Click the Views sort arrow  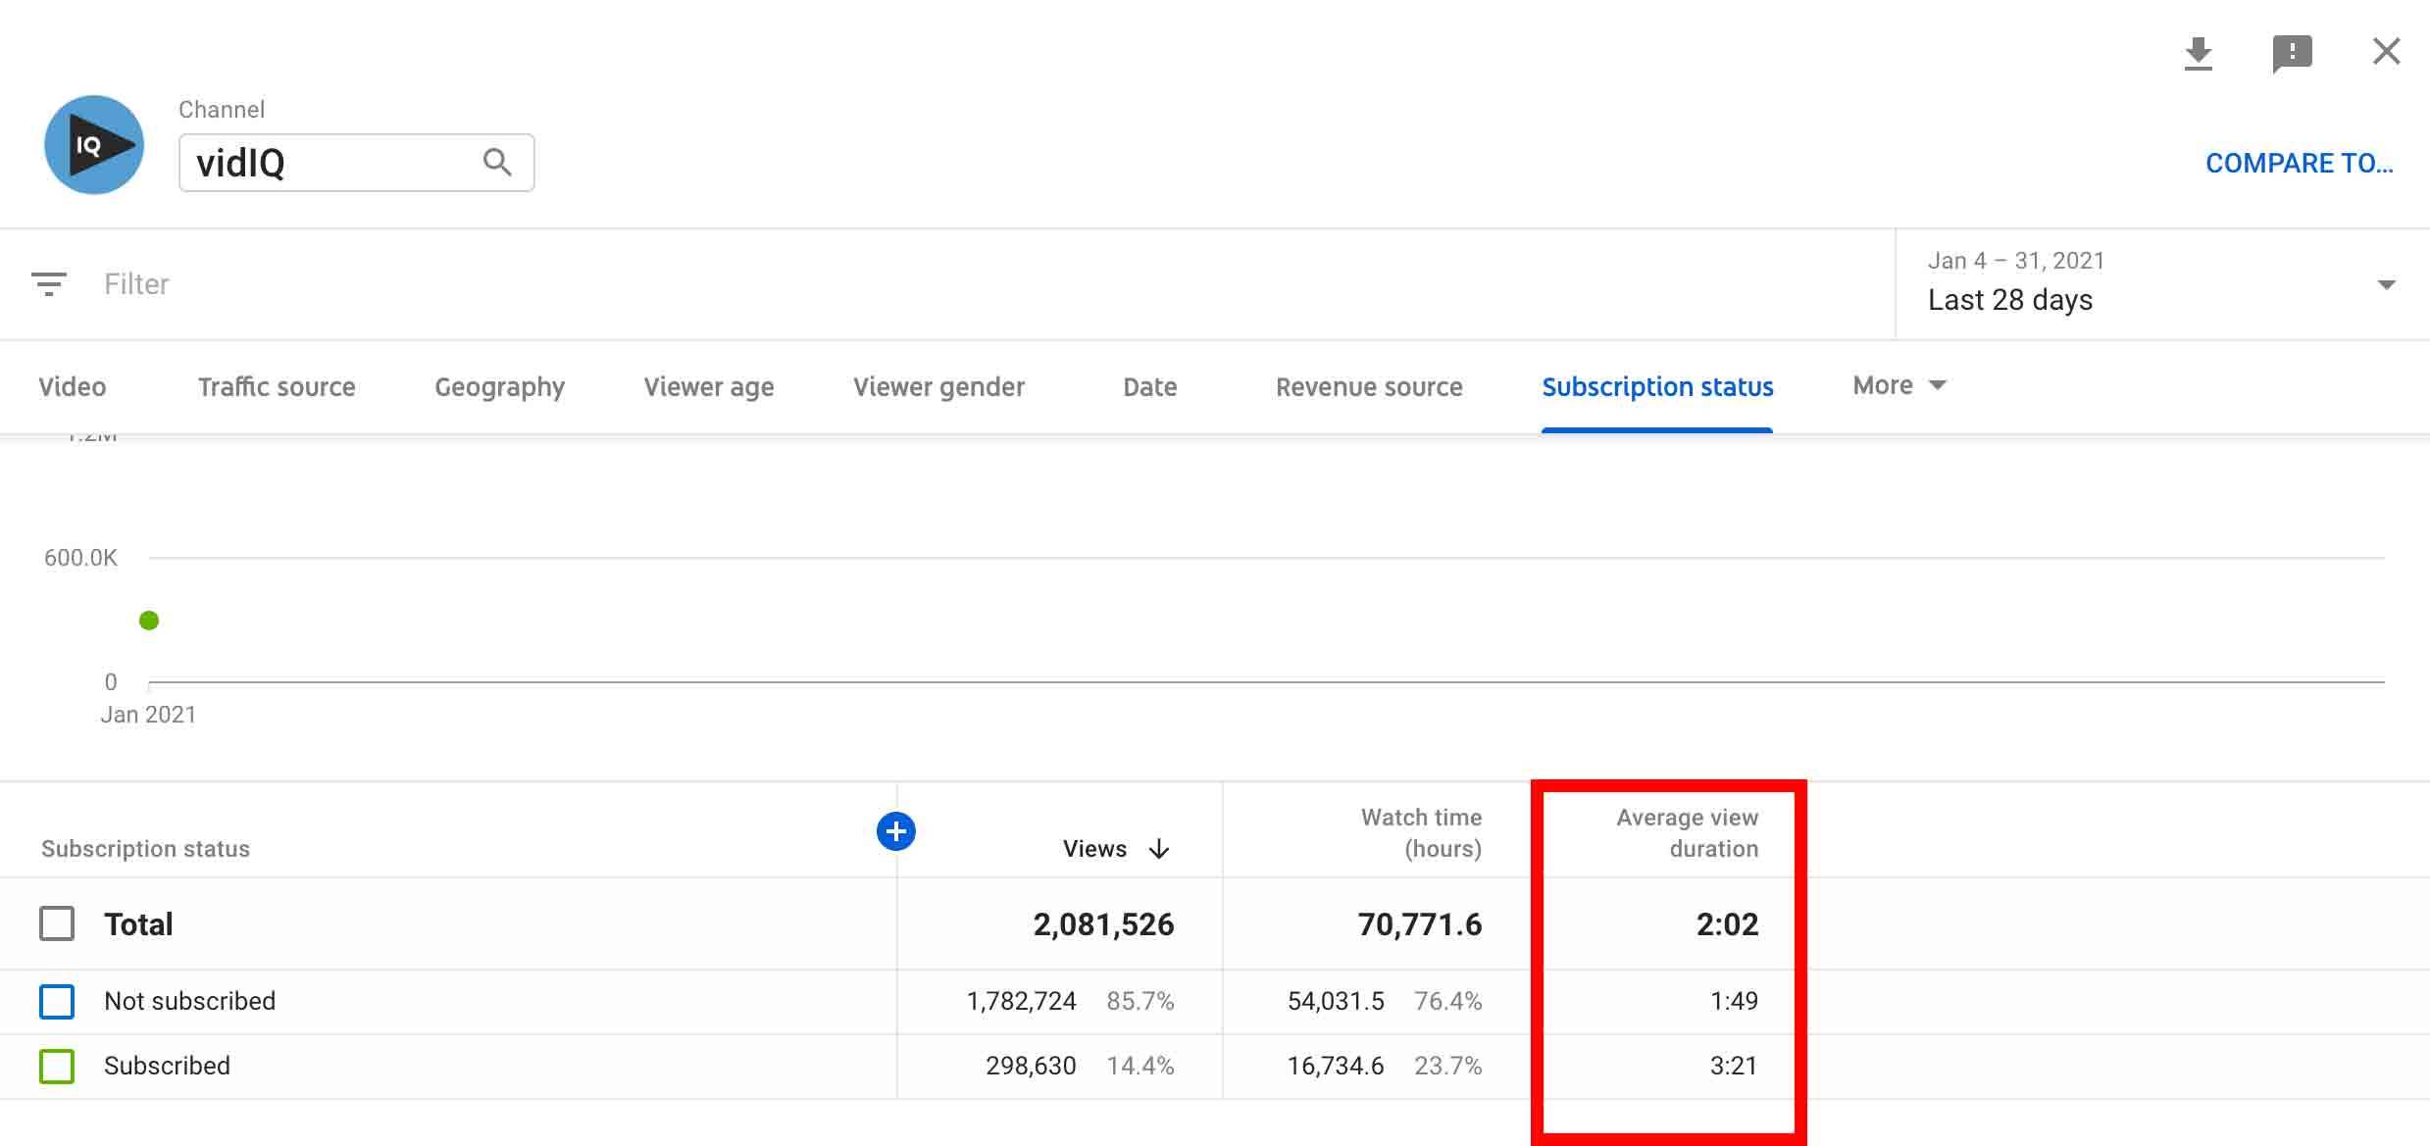[1159, 849]
